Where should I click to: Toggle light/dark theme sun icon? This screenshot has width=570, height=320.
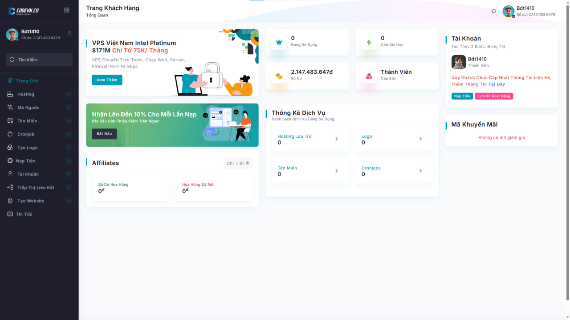[x=493, y=11]
